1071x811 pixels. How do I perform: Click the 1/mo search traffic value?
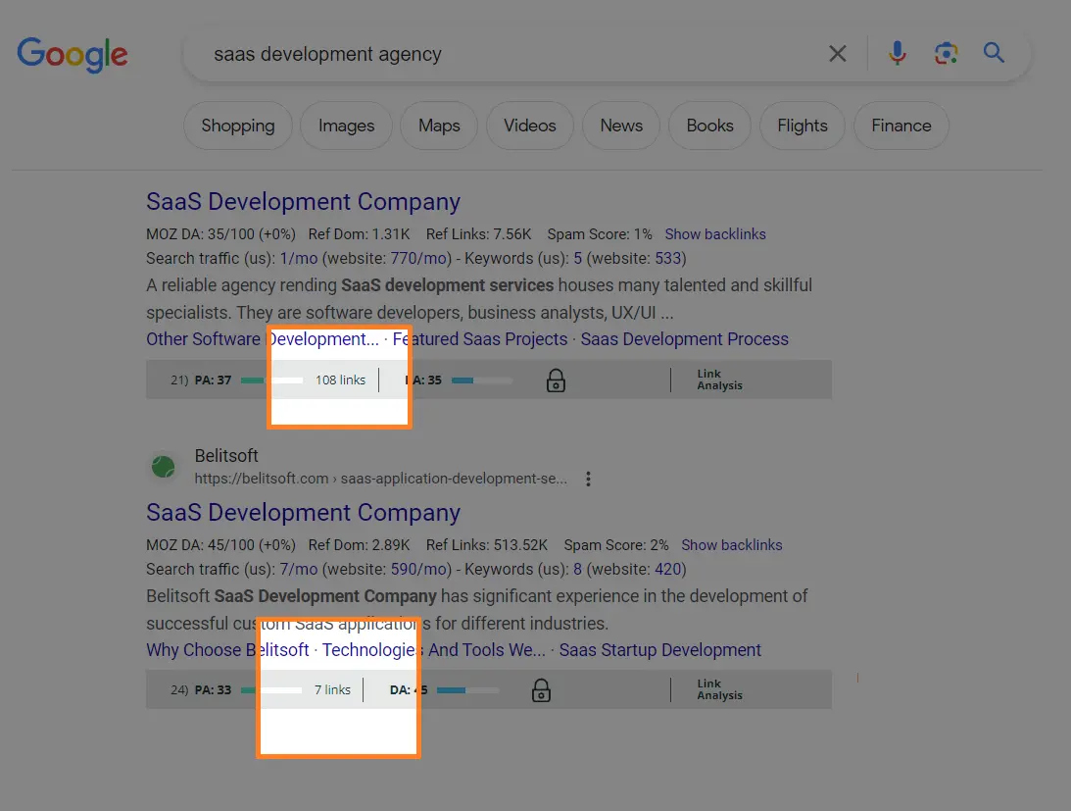[x=299, y=259]
